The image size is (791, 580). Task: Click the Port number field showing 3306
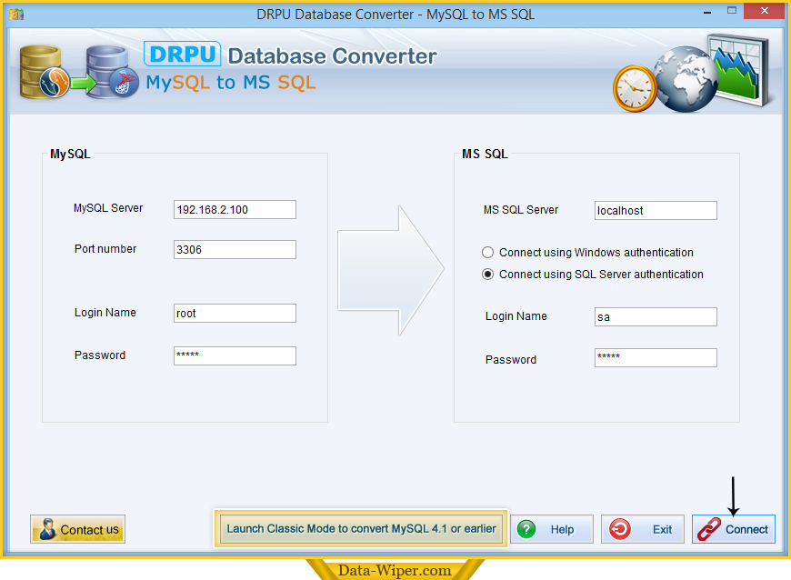pos(235,250)
